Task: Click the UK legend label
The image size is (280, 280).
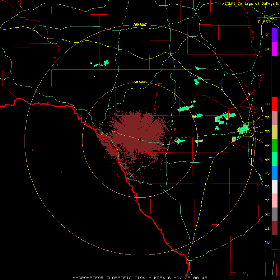Action: point(267,49)
